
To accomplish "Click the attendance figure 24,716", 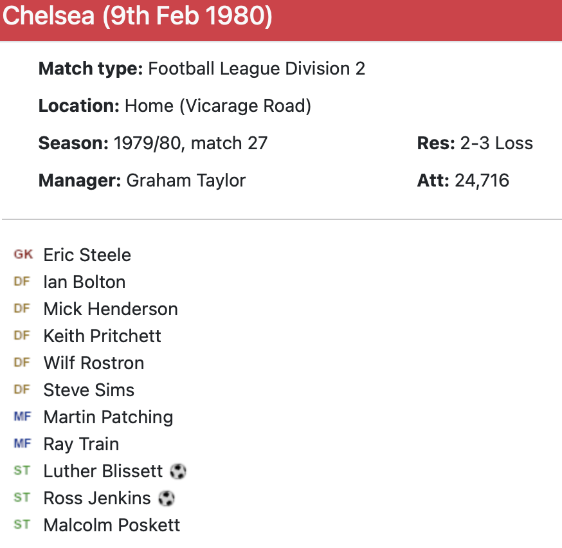I will pyautogui.click(x=482, y=180).
